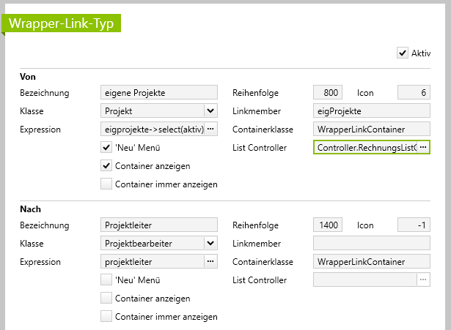
Task: Check 'Neu' Menü in Nach section
Action: coord(106,280)
